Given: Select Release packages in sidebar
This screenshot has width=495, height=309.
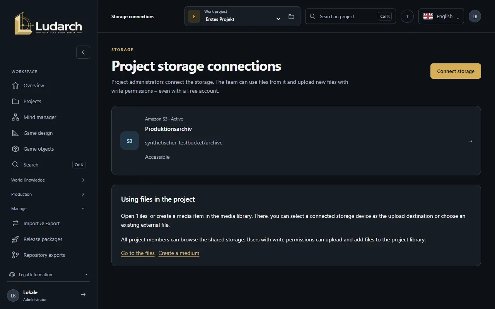Looking at the screenshot, I should point(48,239).
